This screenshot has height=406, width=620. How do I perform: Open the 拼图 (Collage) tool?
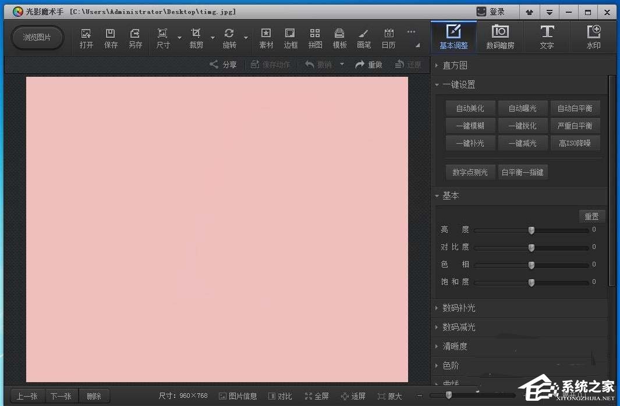315,37
